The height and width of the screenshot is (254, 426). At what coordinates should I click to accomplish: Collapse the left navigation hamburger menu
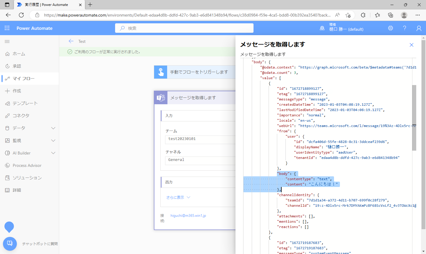7,41
